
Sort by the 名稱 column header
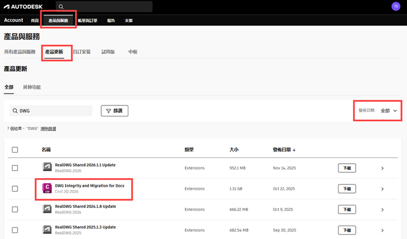(46, 149)
